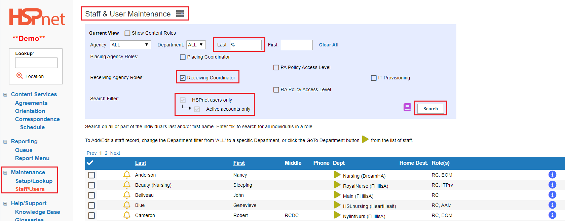
Task: Open Report Menu in sidebar
Action: point(32,158)
